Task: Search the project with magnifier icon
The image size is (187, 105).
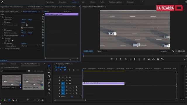Action: [39, 100]
